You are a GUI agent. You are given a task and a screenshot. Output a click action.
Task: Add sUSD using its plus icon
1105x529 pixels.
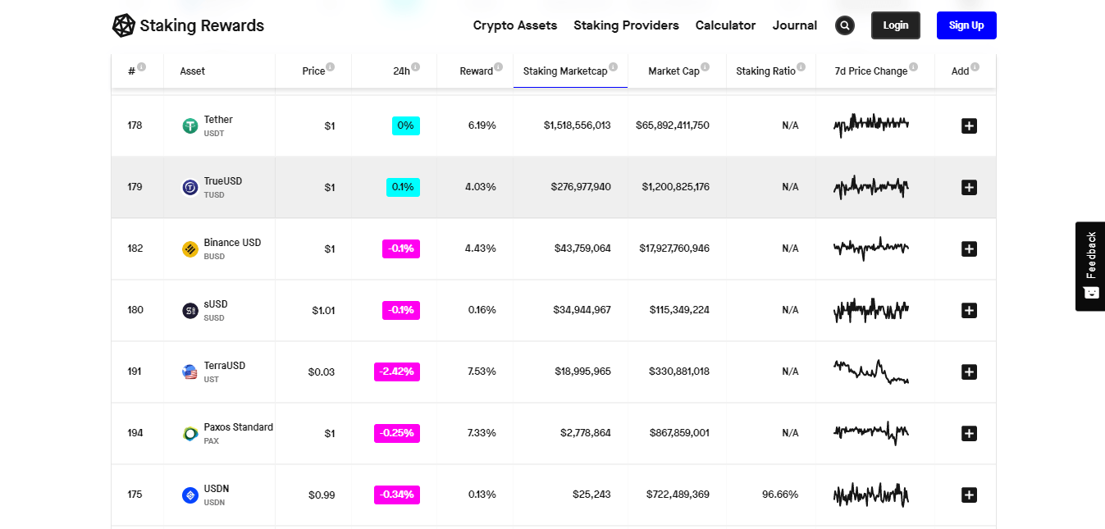tap(969, 310)
